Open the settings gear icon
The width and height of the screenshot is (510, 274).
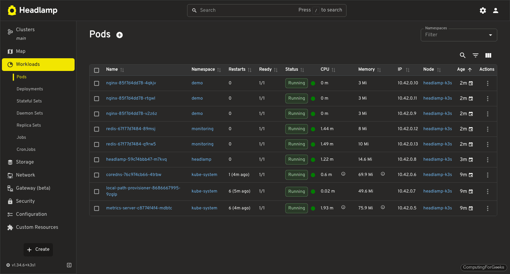(483, 11)
